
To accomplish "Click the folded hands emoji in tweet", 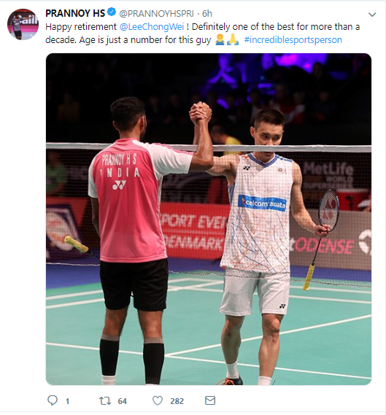I will coord(233,39).
